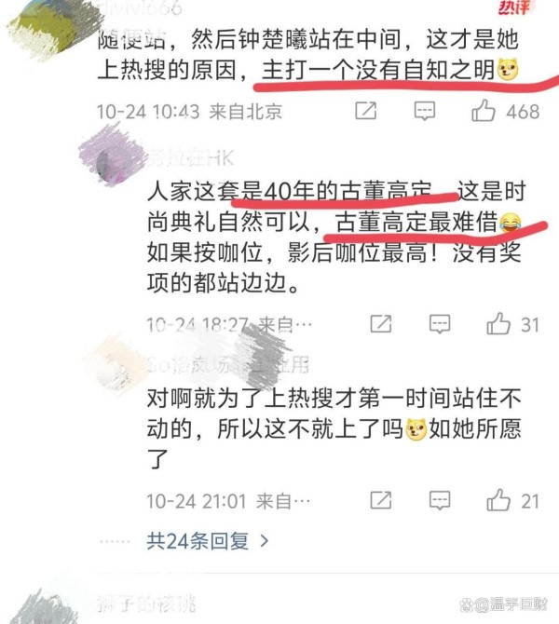Image resolution: width=559 pixels, height=624 pixels.
Task: Like the reply with 31 likes
Action: 498,323
